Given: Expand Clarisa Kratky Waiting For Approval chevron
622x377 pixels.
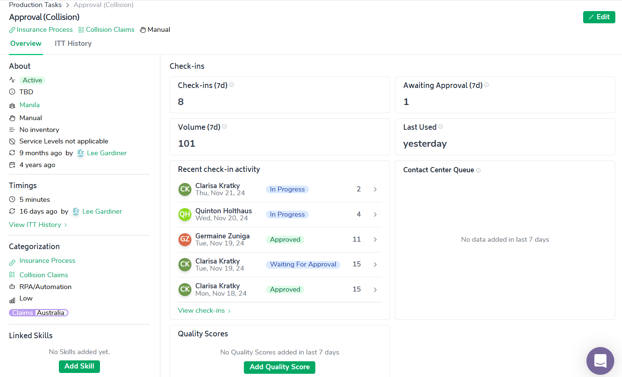Looking at the screenshot, I should 375,264.
